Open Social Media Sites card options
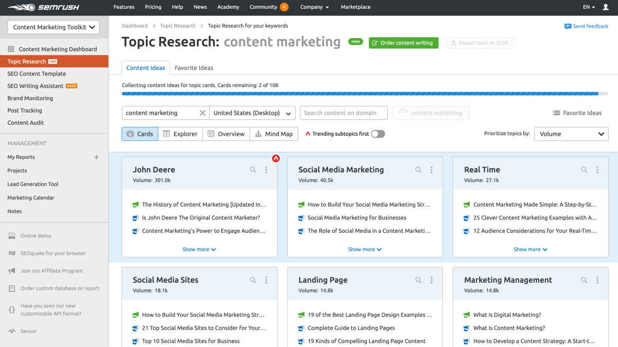Screen dimensions: 618x347 tap(266, 280)
